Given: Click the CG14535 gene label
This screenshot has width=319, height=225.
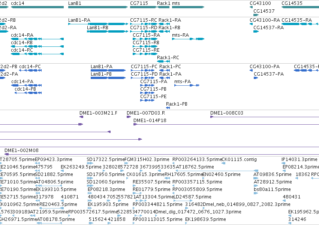Looking at the screenshot, I should click(292, 3).
